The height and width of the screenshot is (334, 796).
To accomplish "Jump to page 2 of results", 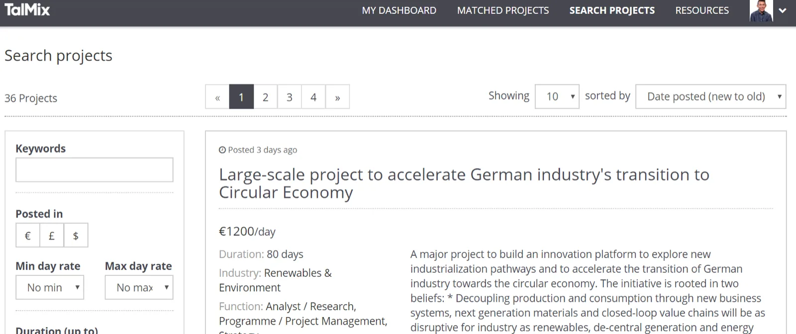I will pyautogui.click(x=265, y=97).
